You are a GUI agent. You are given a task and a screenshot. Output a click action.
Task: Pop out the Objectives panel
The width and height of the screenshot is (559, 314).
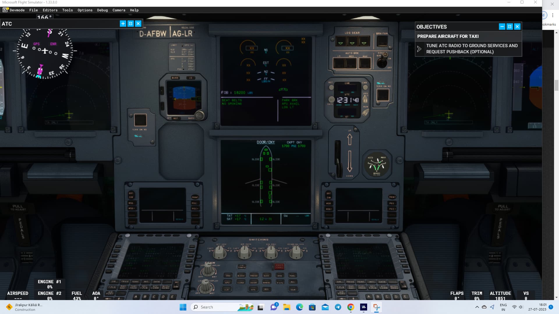click(510, 26)
